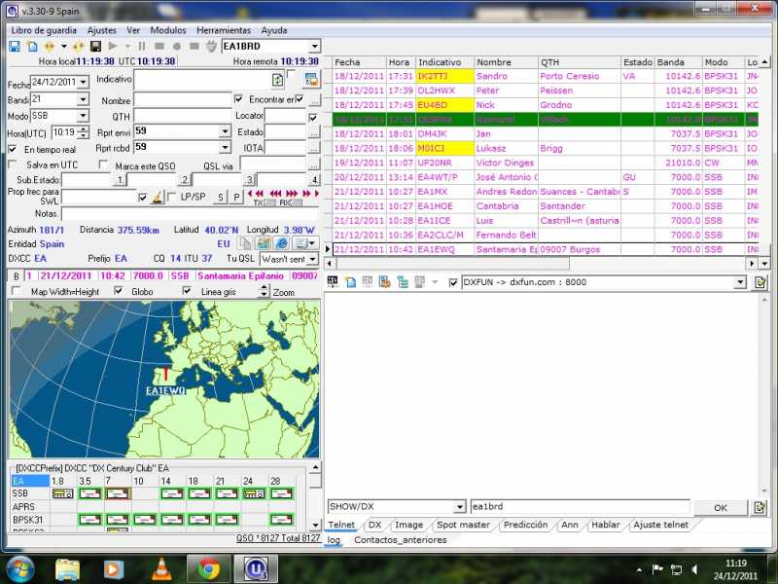Click the telnet connect icon left of DXFUN
This screenshot has width=778, height=584.
coord(333,282)
